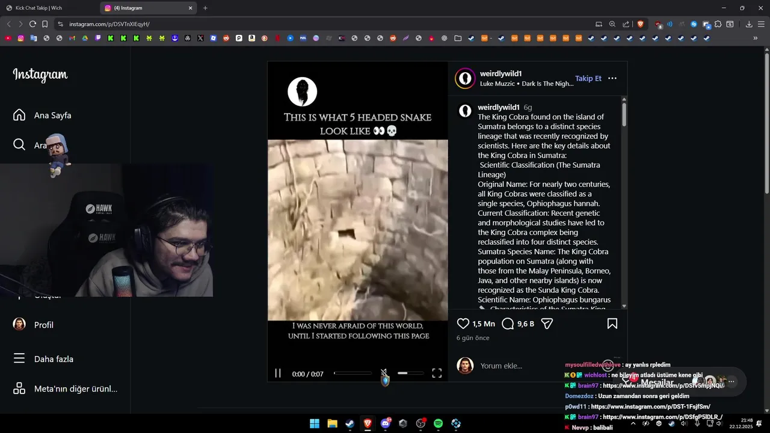Open the bookmarks folder icon
This screenshot has width=770, height=433.
click(458, 38)
